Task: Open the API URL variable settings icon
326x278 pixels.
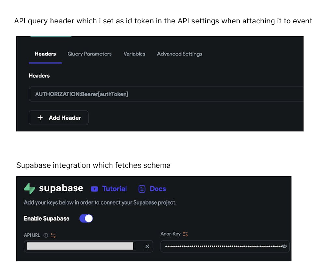Action: click(x=53, y=235)
